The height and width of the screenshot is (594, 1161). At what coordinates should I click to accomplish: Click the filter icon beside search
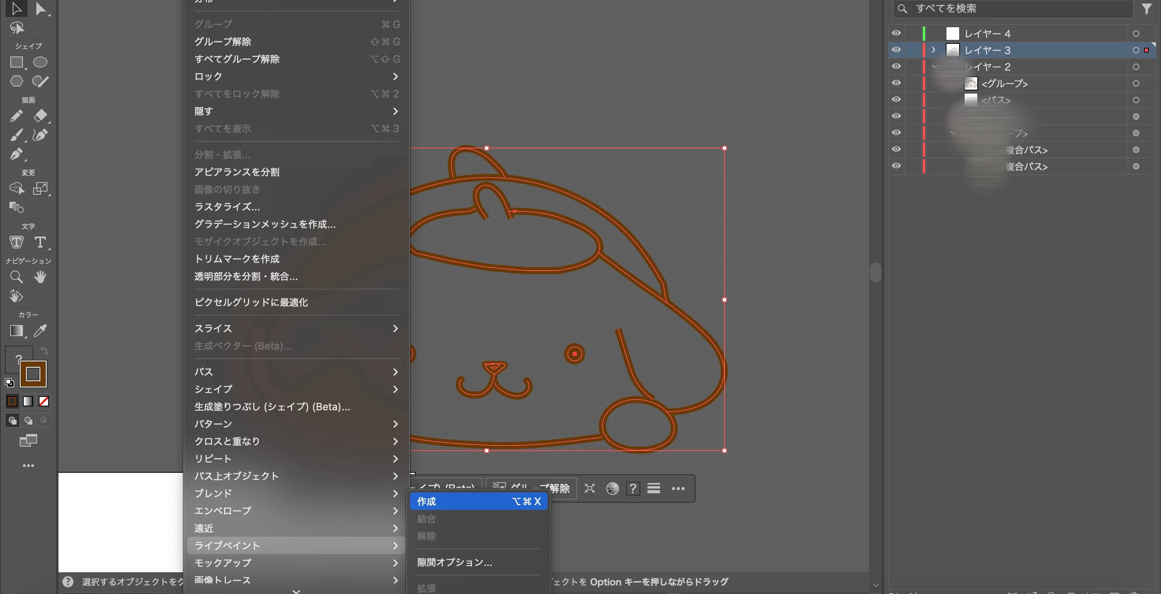point(1146,9)
